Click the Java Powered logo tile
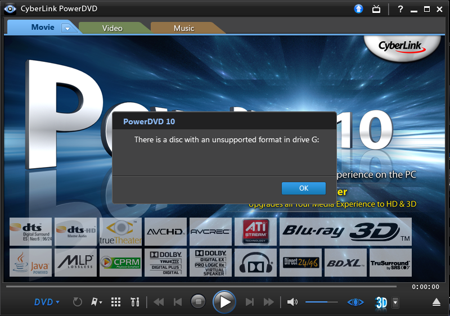Viewport: 450px width, 316px height. coord(31,263)
